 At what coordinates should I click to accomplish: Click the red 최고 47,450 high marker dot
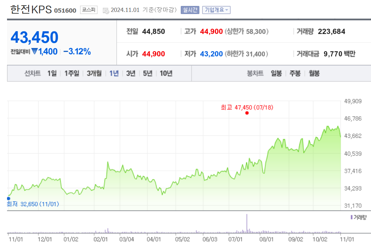[247, 113]
